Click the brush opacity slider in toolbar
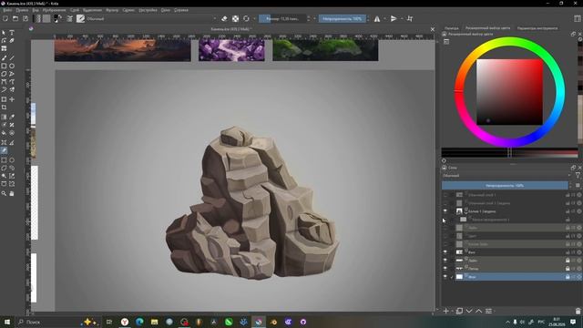 343,18
